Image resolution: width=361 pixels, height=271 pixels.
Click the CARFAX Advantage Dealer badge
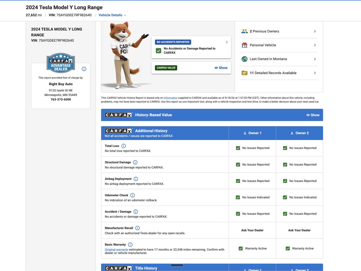[61, 63]
